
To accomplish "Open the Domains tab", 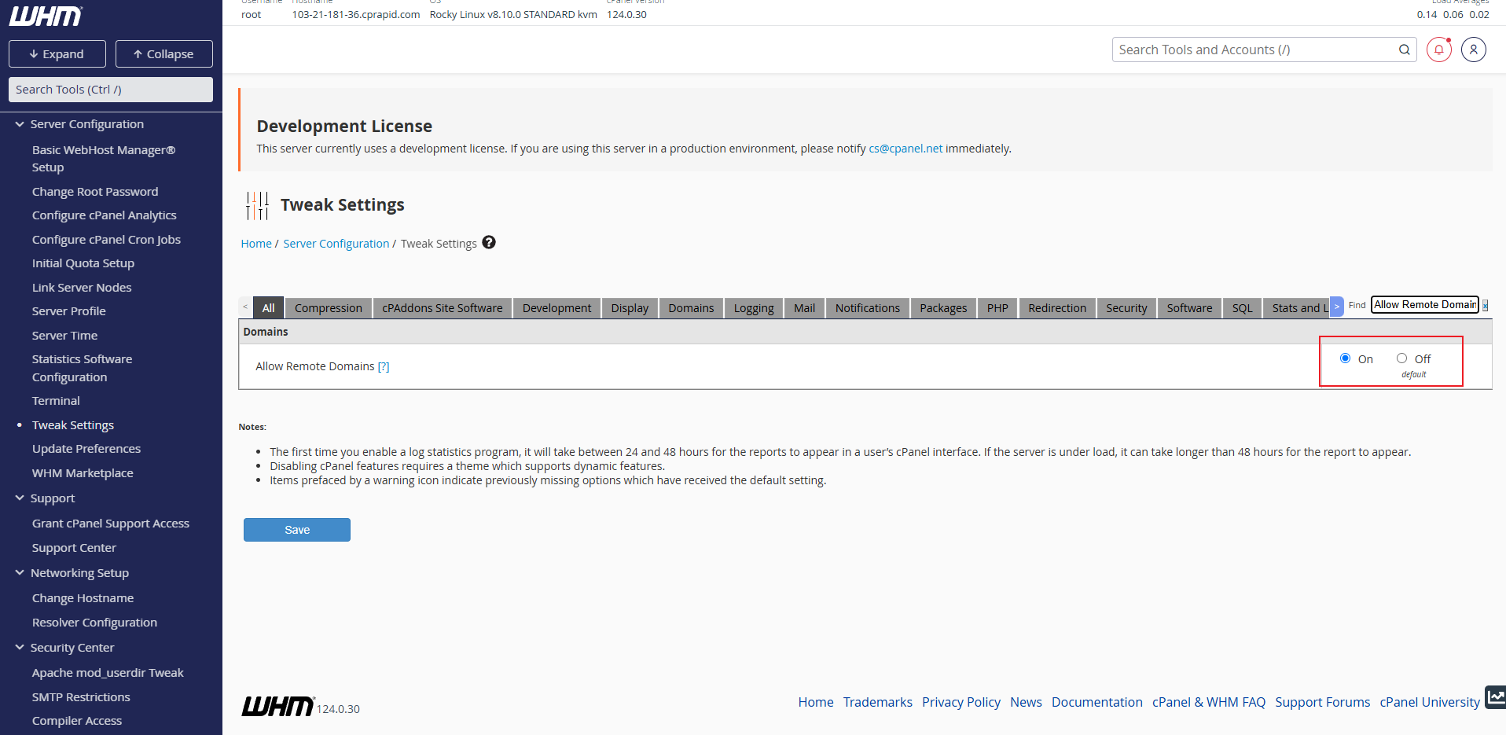I will click(691, 308).
